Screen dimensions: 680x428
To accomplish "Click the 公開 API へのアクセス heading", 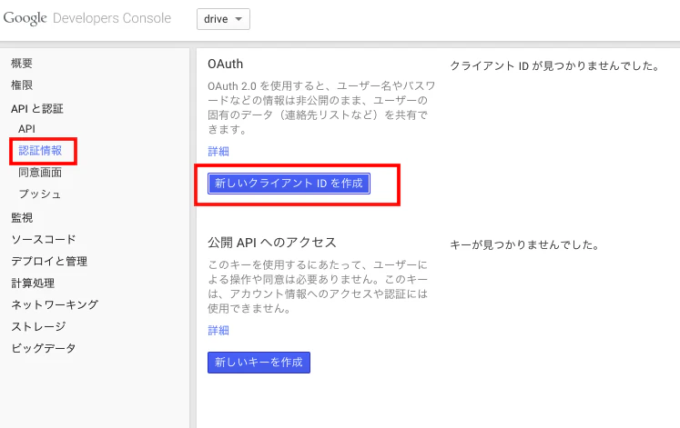I will [x=272, y=243].
